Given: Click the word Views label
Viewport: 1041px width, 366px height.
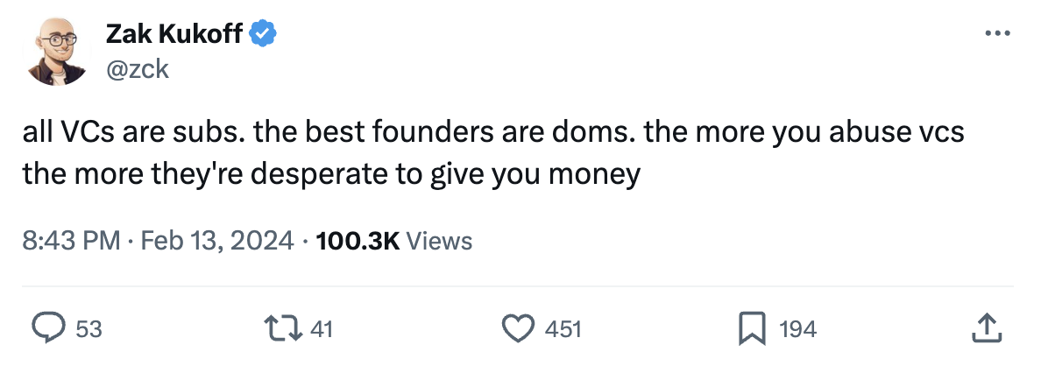Looking at the screenshot, I should point(440,241).
